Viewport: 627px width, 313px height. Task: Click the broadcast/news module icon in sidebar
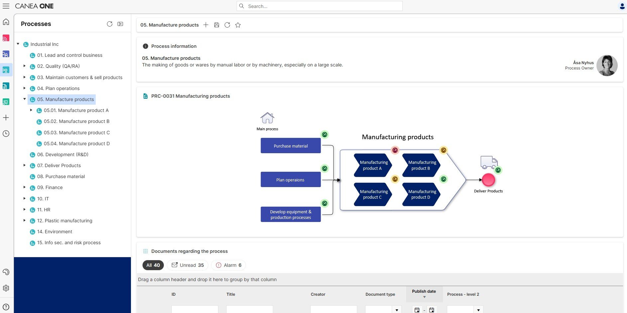[6, 38]
